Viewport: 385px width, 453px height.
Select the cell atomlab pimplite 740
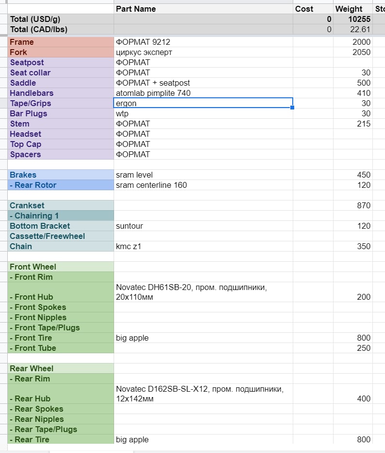(203, 93)
